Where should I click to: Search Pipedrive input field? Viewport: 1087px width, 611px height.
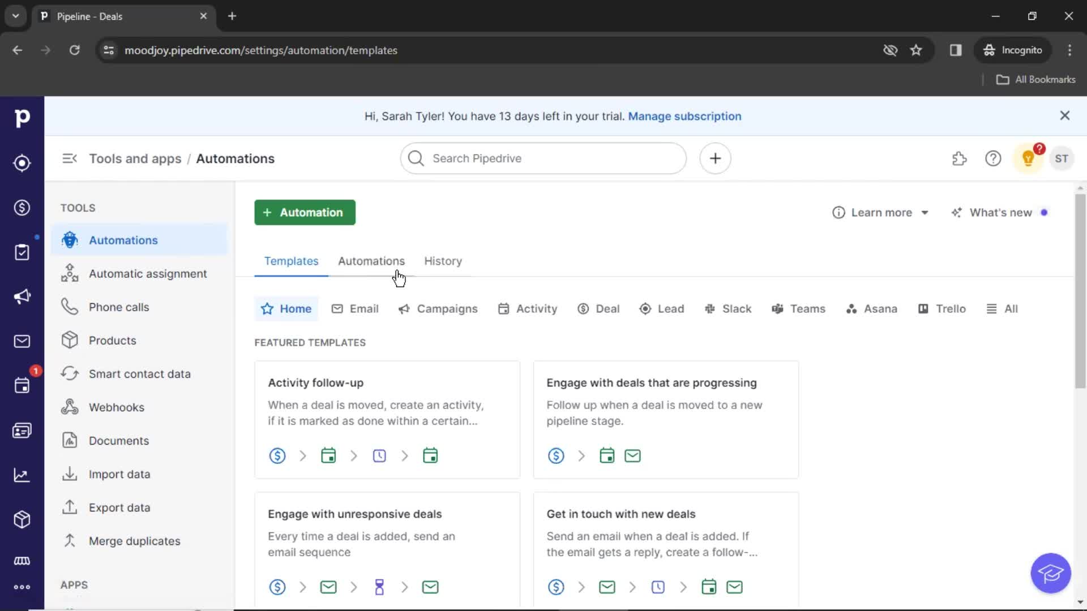pyautogui.click(x=544, y=158)
